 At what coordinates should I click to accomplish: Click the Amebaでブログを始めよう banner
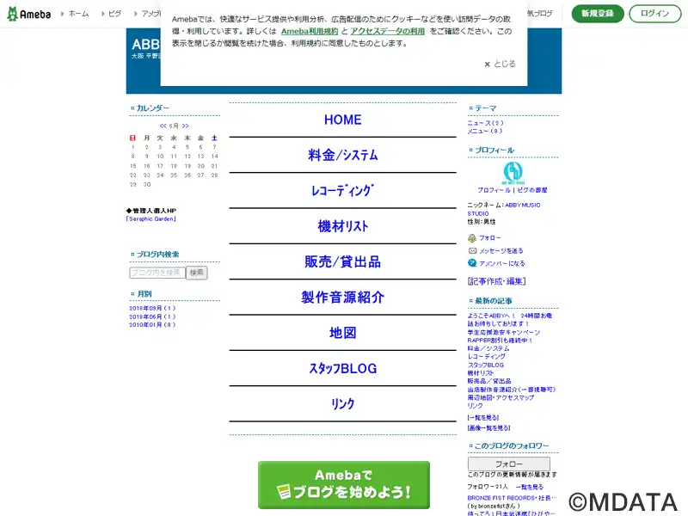point(343,485)
